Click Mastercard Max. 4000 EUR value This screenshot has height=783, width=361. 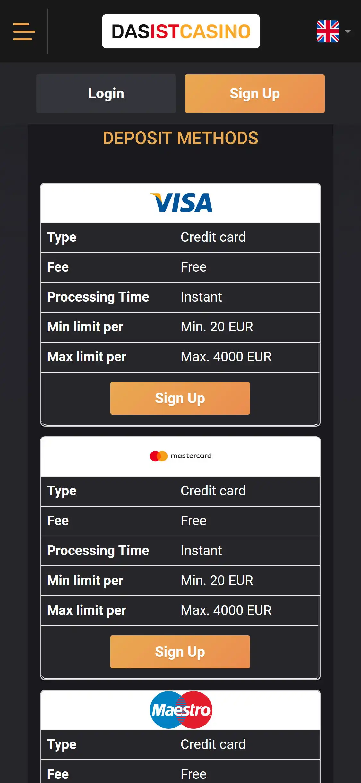(226, 610)
